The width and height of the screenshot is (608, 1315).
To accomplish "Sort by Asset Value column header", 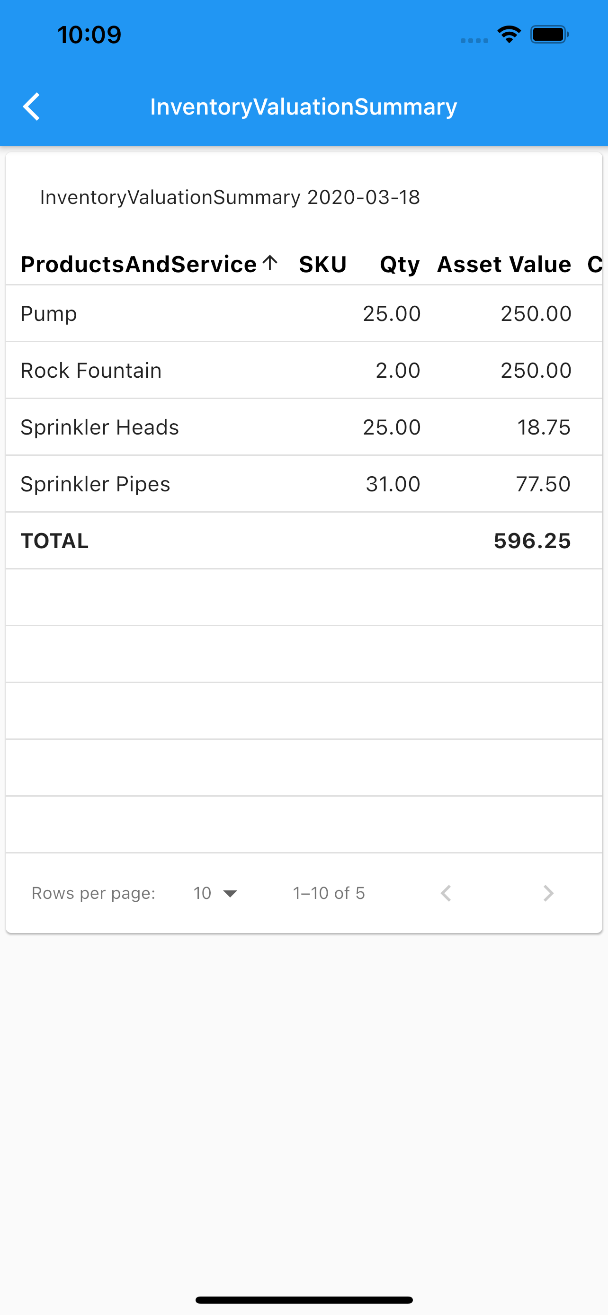I will coord(504,265).
